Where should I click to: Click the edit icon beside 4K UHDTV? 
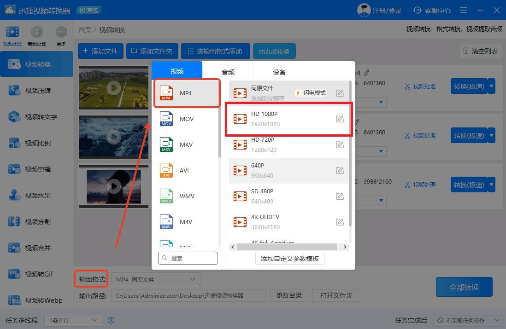click(340, 222)
